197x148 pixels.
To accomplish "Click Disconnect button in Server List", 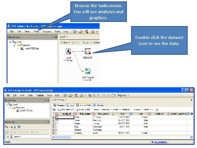I will click(24, 132).
